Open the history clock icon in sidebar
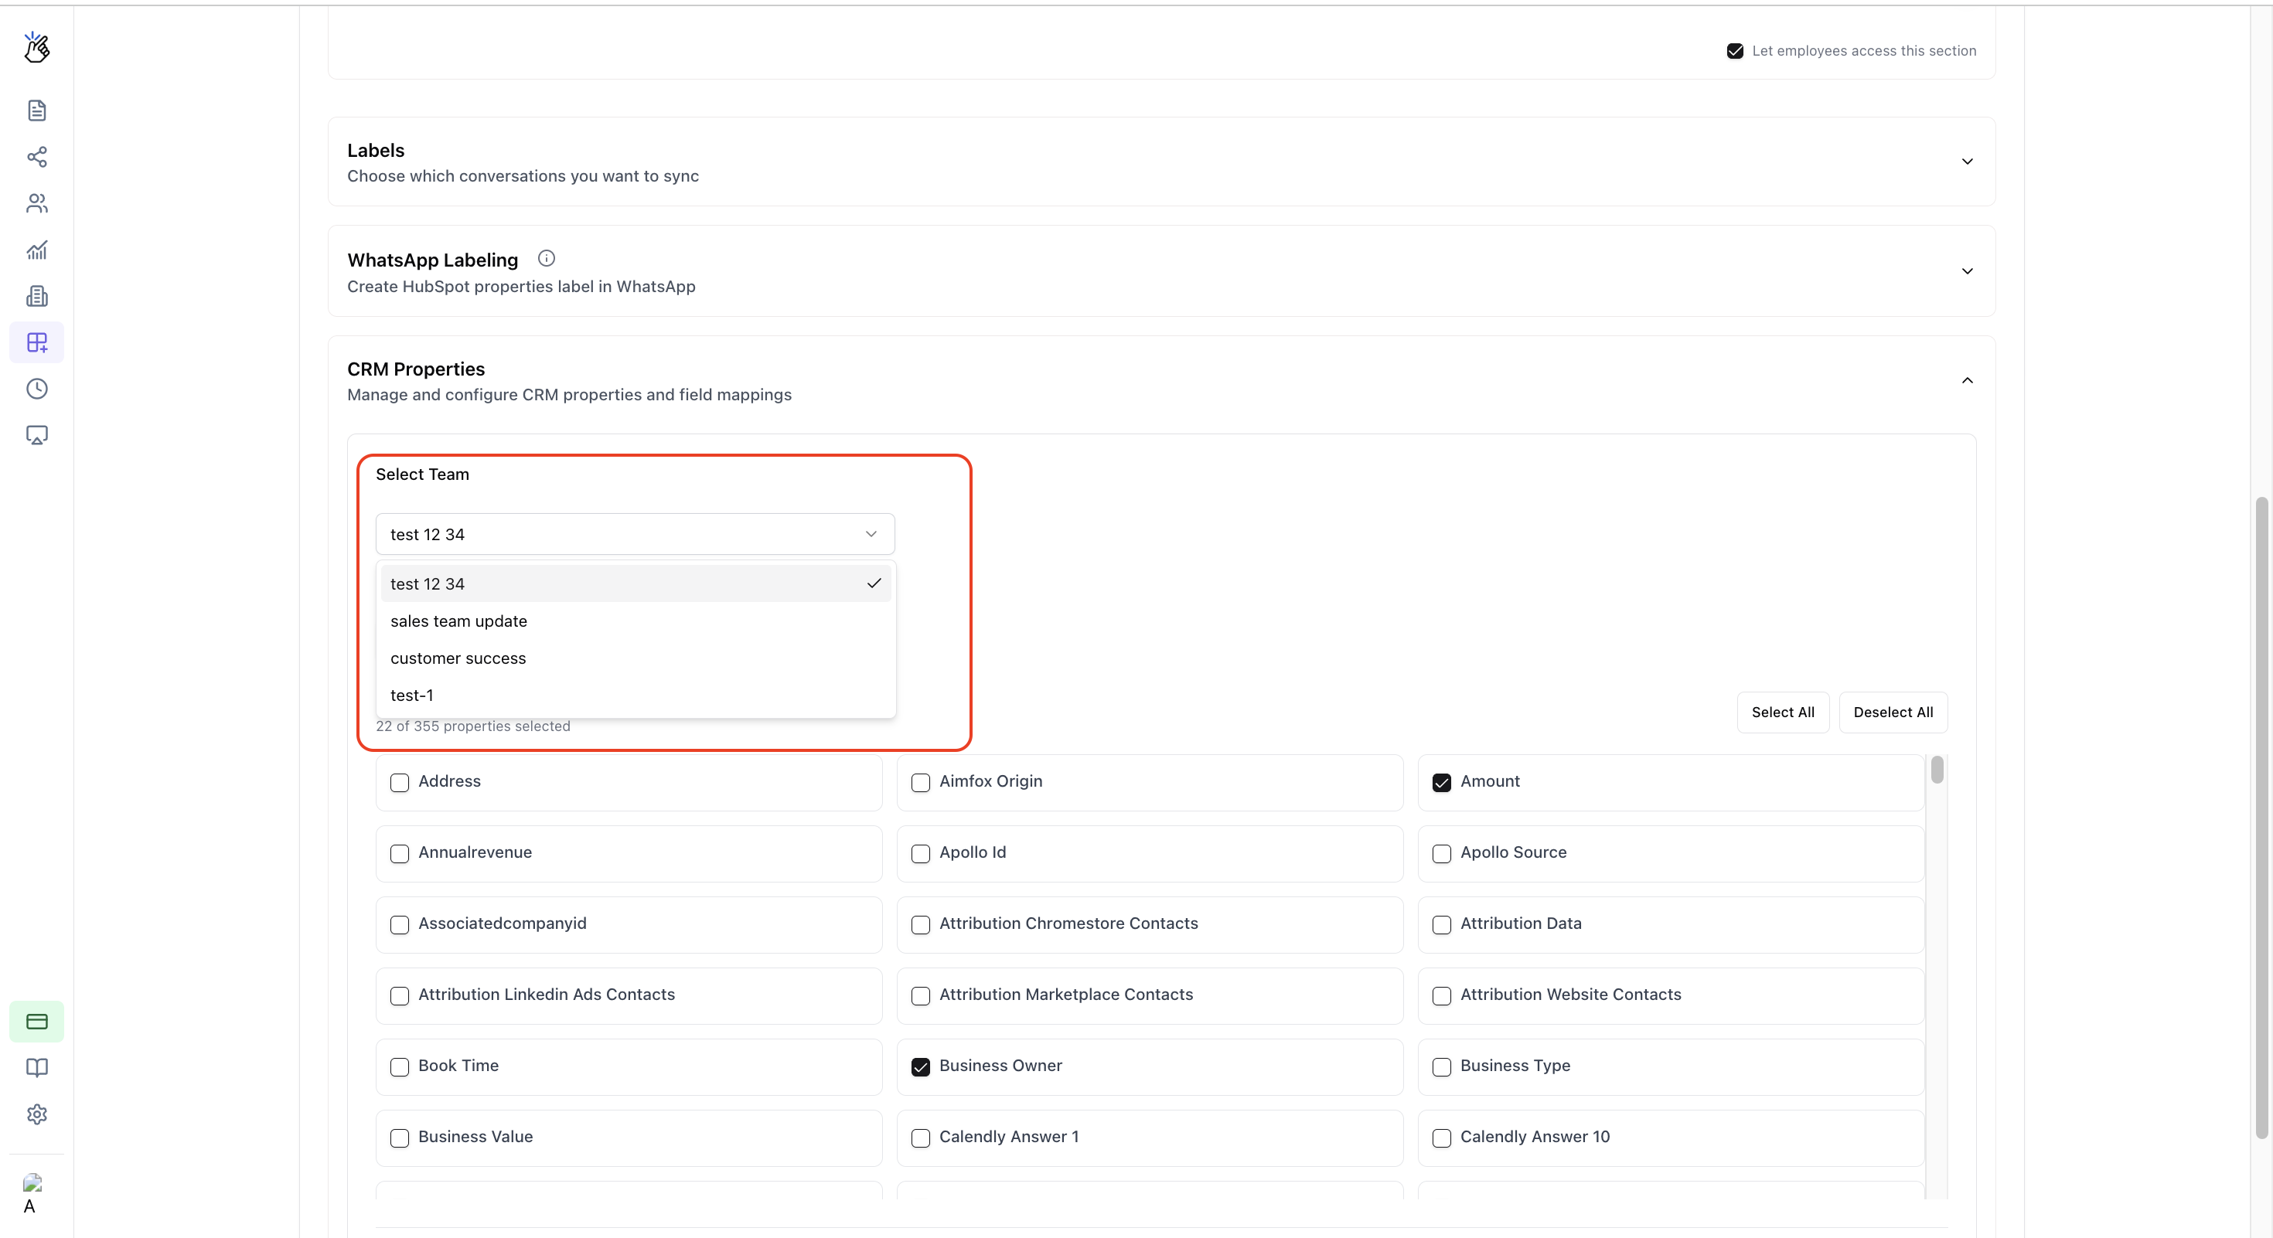Screen dimensions: 2273x1238 coord(36,388)
